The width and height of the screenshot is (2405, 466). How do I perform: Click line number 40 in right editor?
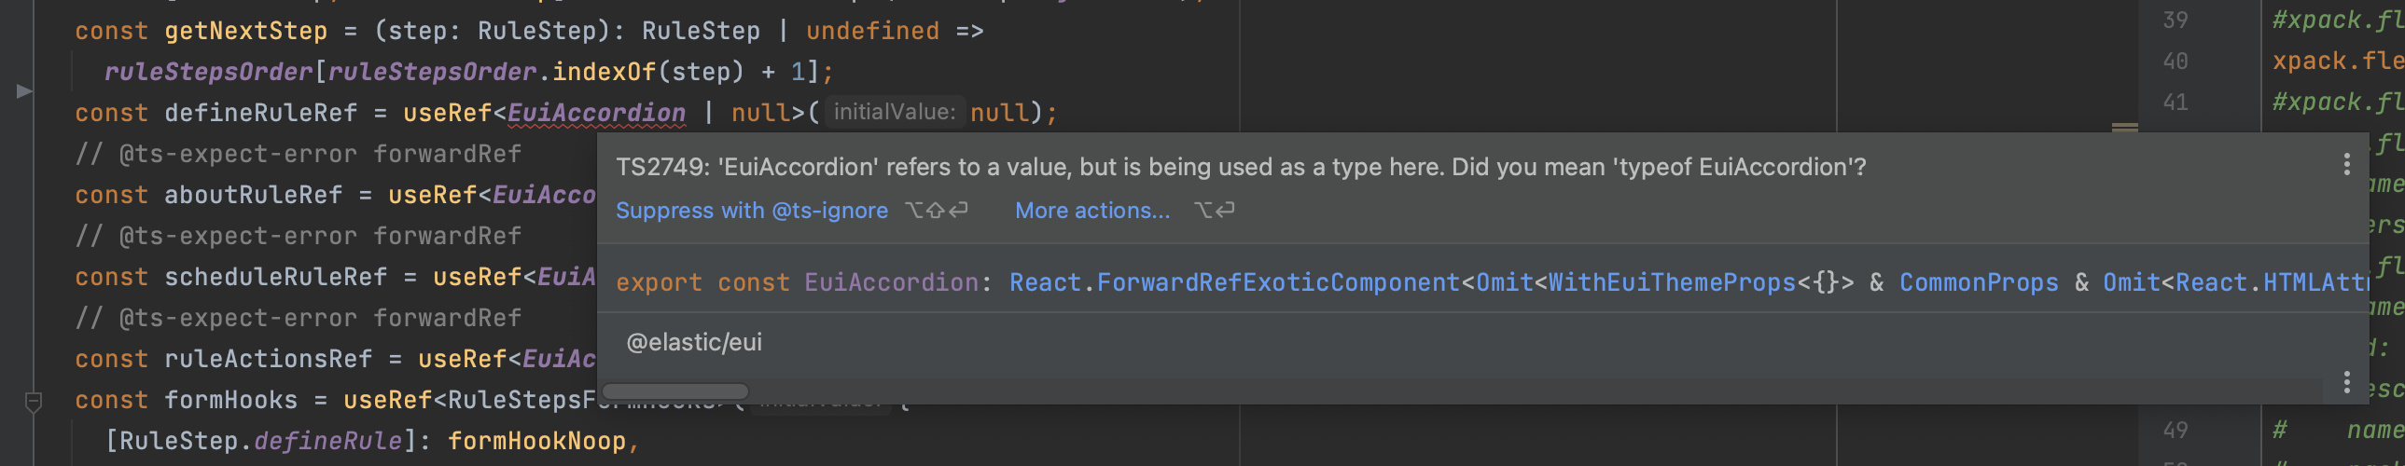click(x=2176, y=62)
